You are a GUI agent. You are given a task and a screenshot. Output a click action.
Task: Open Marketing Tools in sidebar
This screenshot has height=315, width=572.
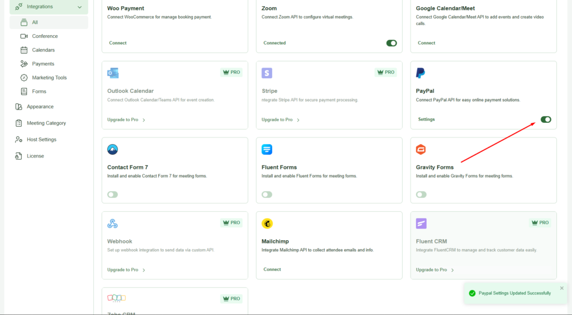(x=49, y=78)
